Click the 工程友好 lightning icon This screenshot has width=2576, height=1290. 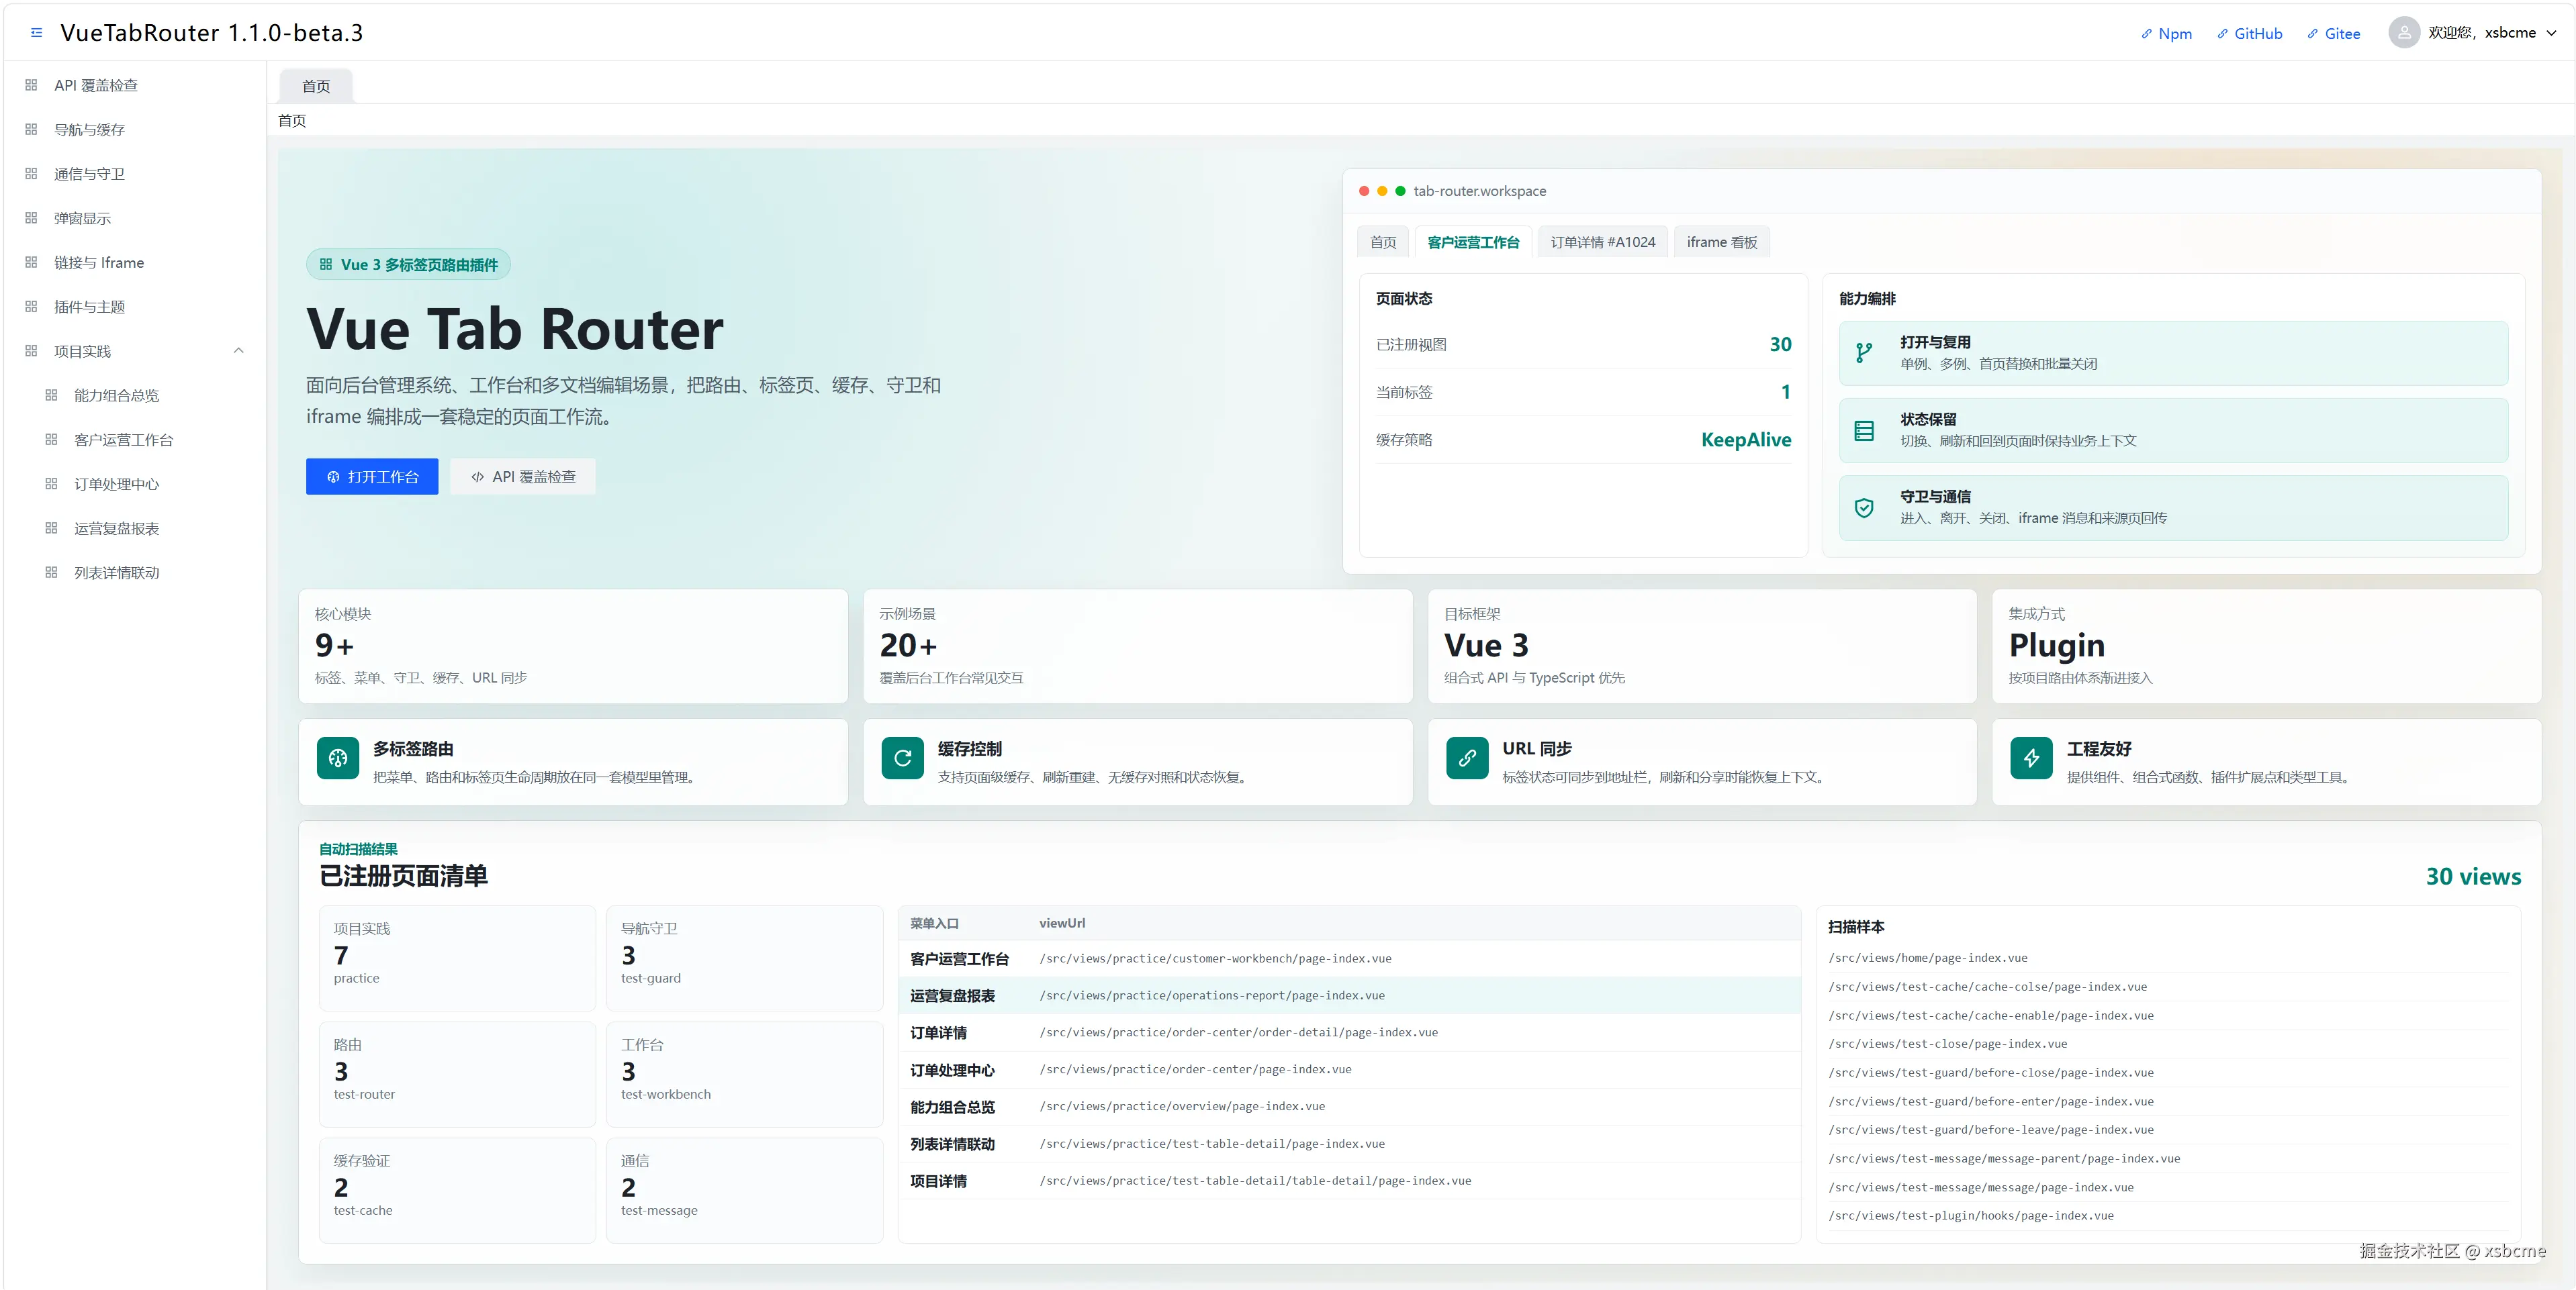tap(2031, 758)
